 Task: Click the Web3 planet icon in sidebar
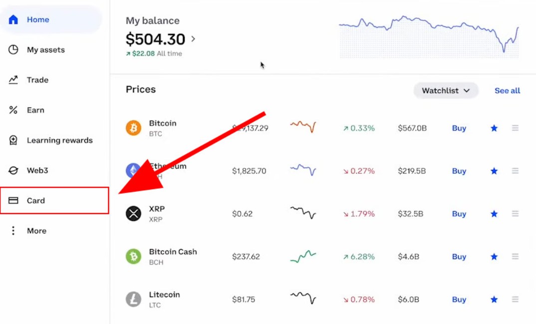13,171
